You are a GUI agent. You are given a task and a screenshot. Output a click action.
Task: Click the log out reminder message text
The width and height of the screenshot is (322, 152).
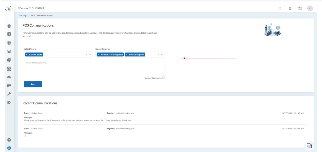tap(78, 120)
